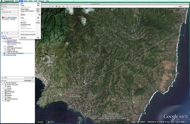Open the Earth Gallery button
The image size is (190, 124).
click(x=29, y=81)
